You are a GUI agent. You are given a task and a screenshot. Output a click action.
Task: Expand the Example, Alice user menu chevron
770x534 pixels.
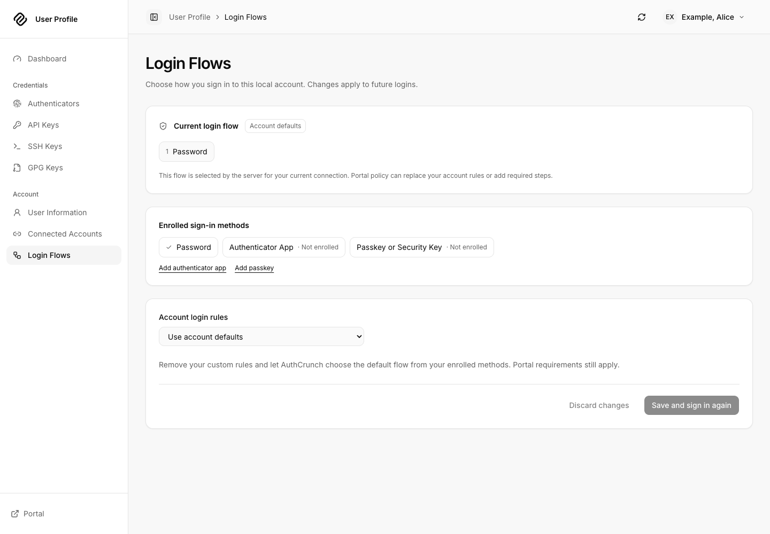tap(742, 17)
